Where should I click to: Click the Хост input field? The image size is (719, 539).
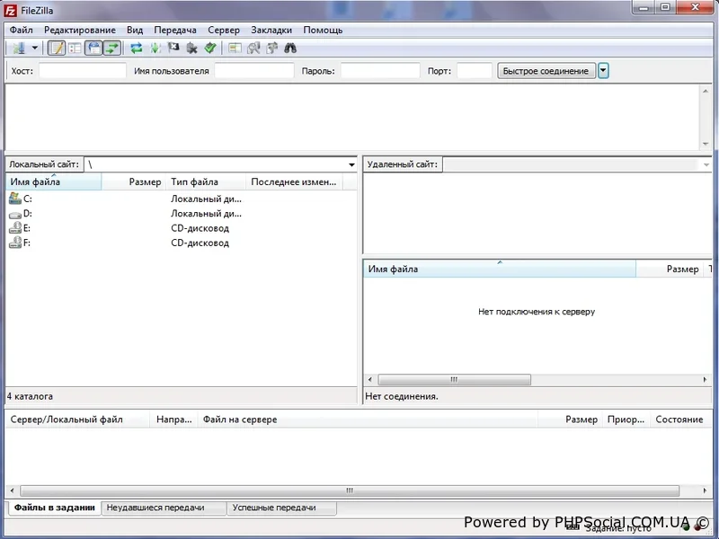coord(82,71)
